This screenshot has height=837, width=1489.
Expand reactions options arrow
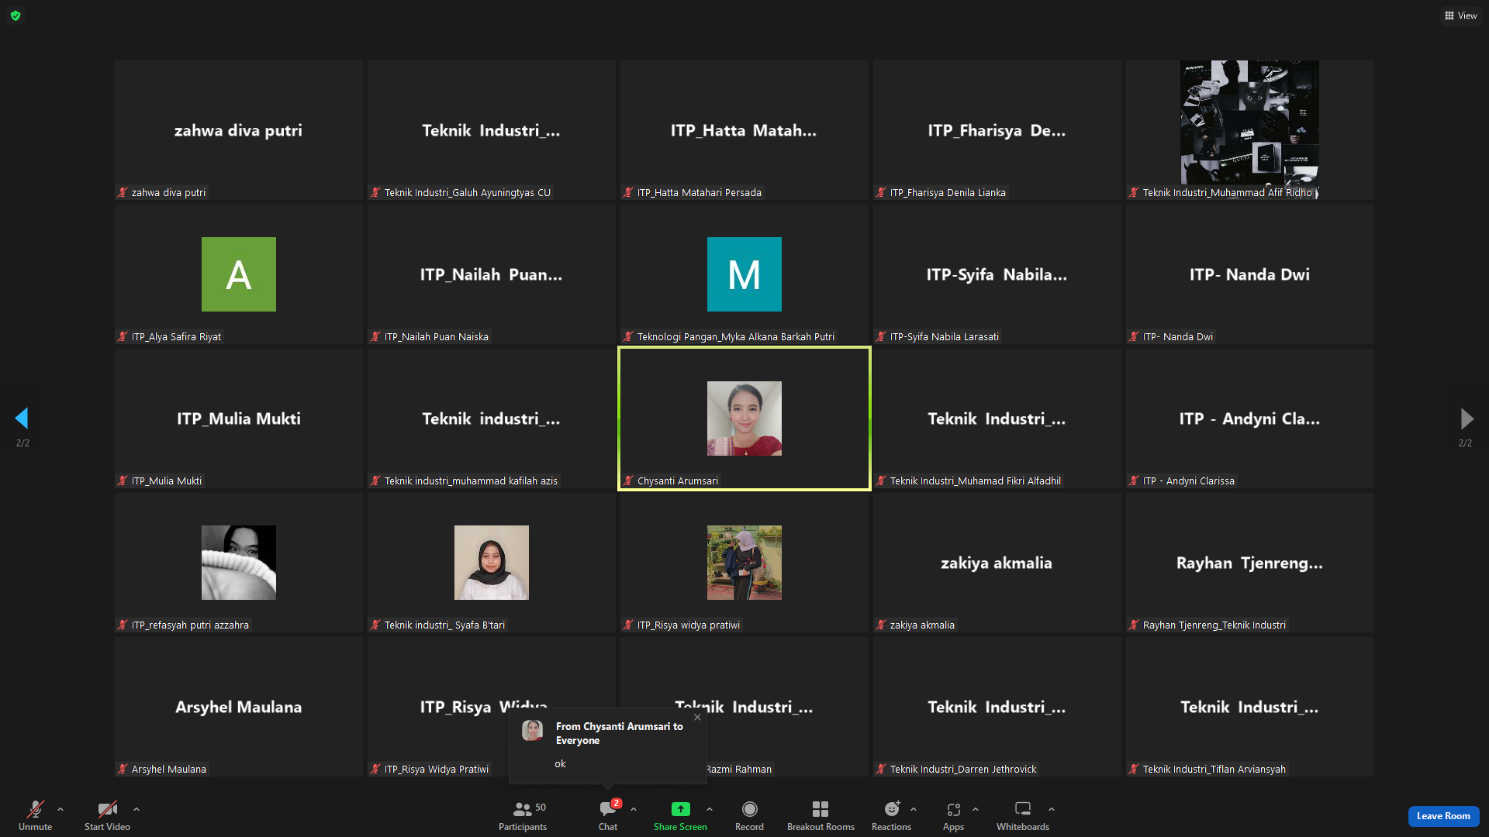click(914, 809)
